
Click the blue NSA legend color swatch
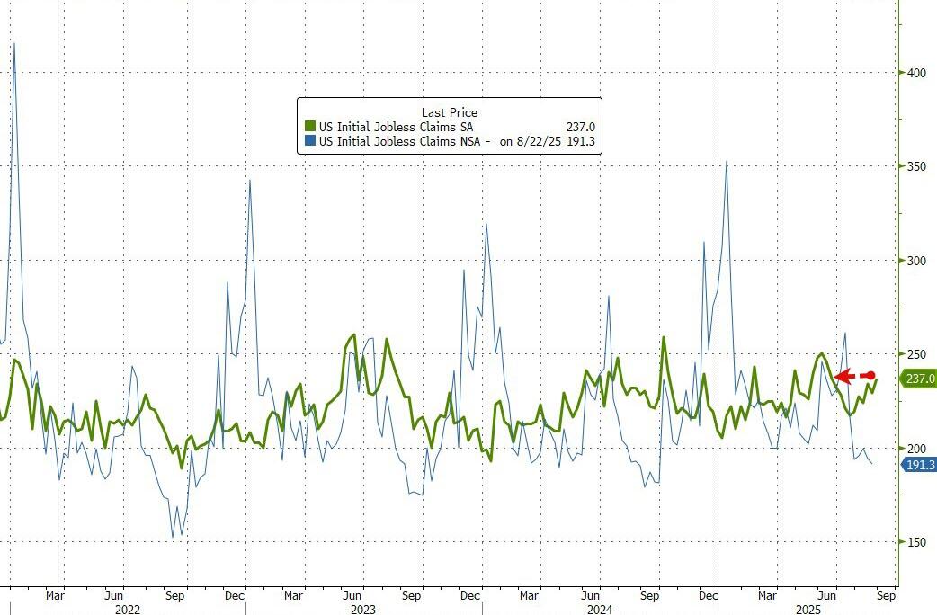(310, 141)
